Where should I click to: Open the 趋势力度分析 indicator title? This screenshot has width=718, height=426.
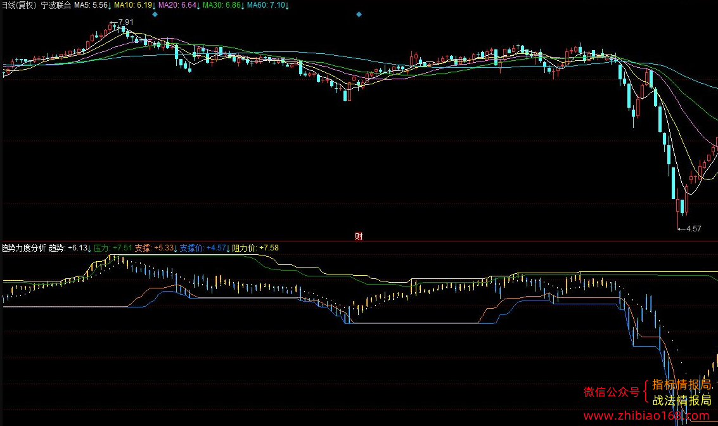pos(24,248)
